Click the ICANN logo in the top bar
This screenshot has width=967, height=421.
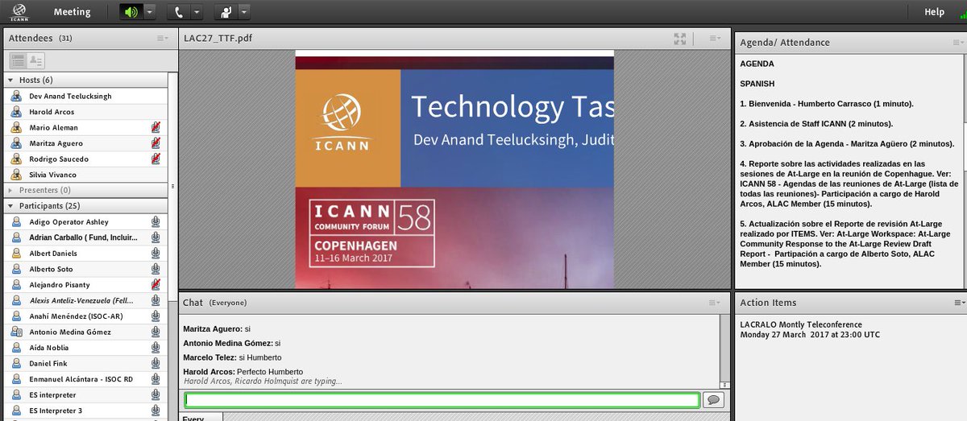tap(20, 12)
